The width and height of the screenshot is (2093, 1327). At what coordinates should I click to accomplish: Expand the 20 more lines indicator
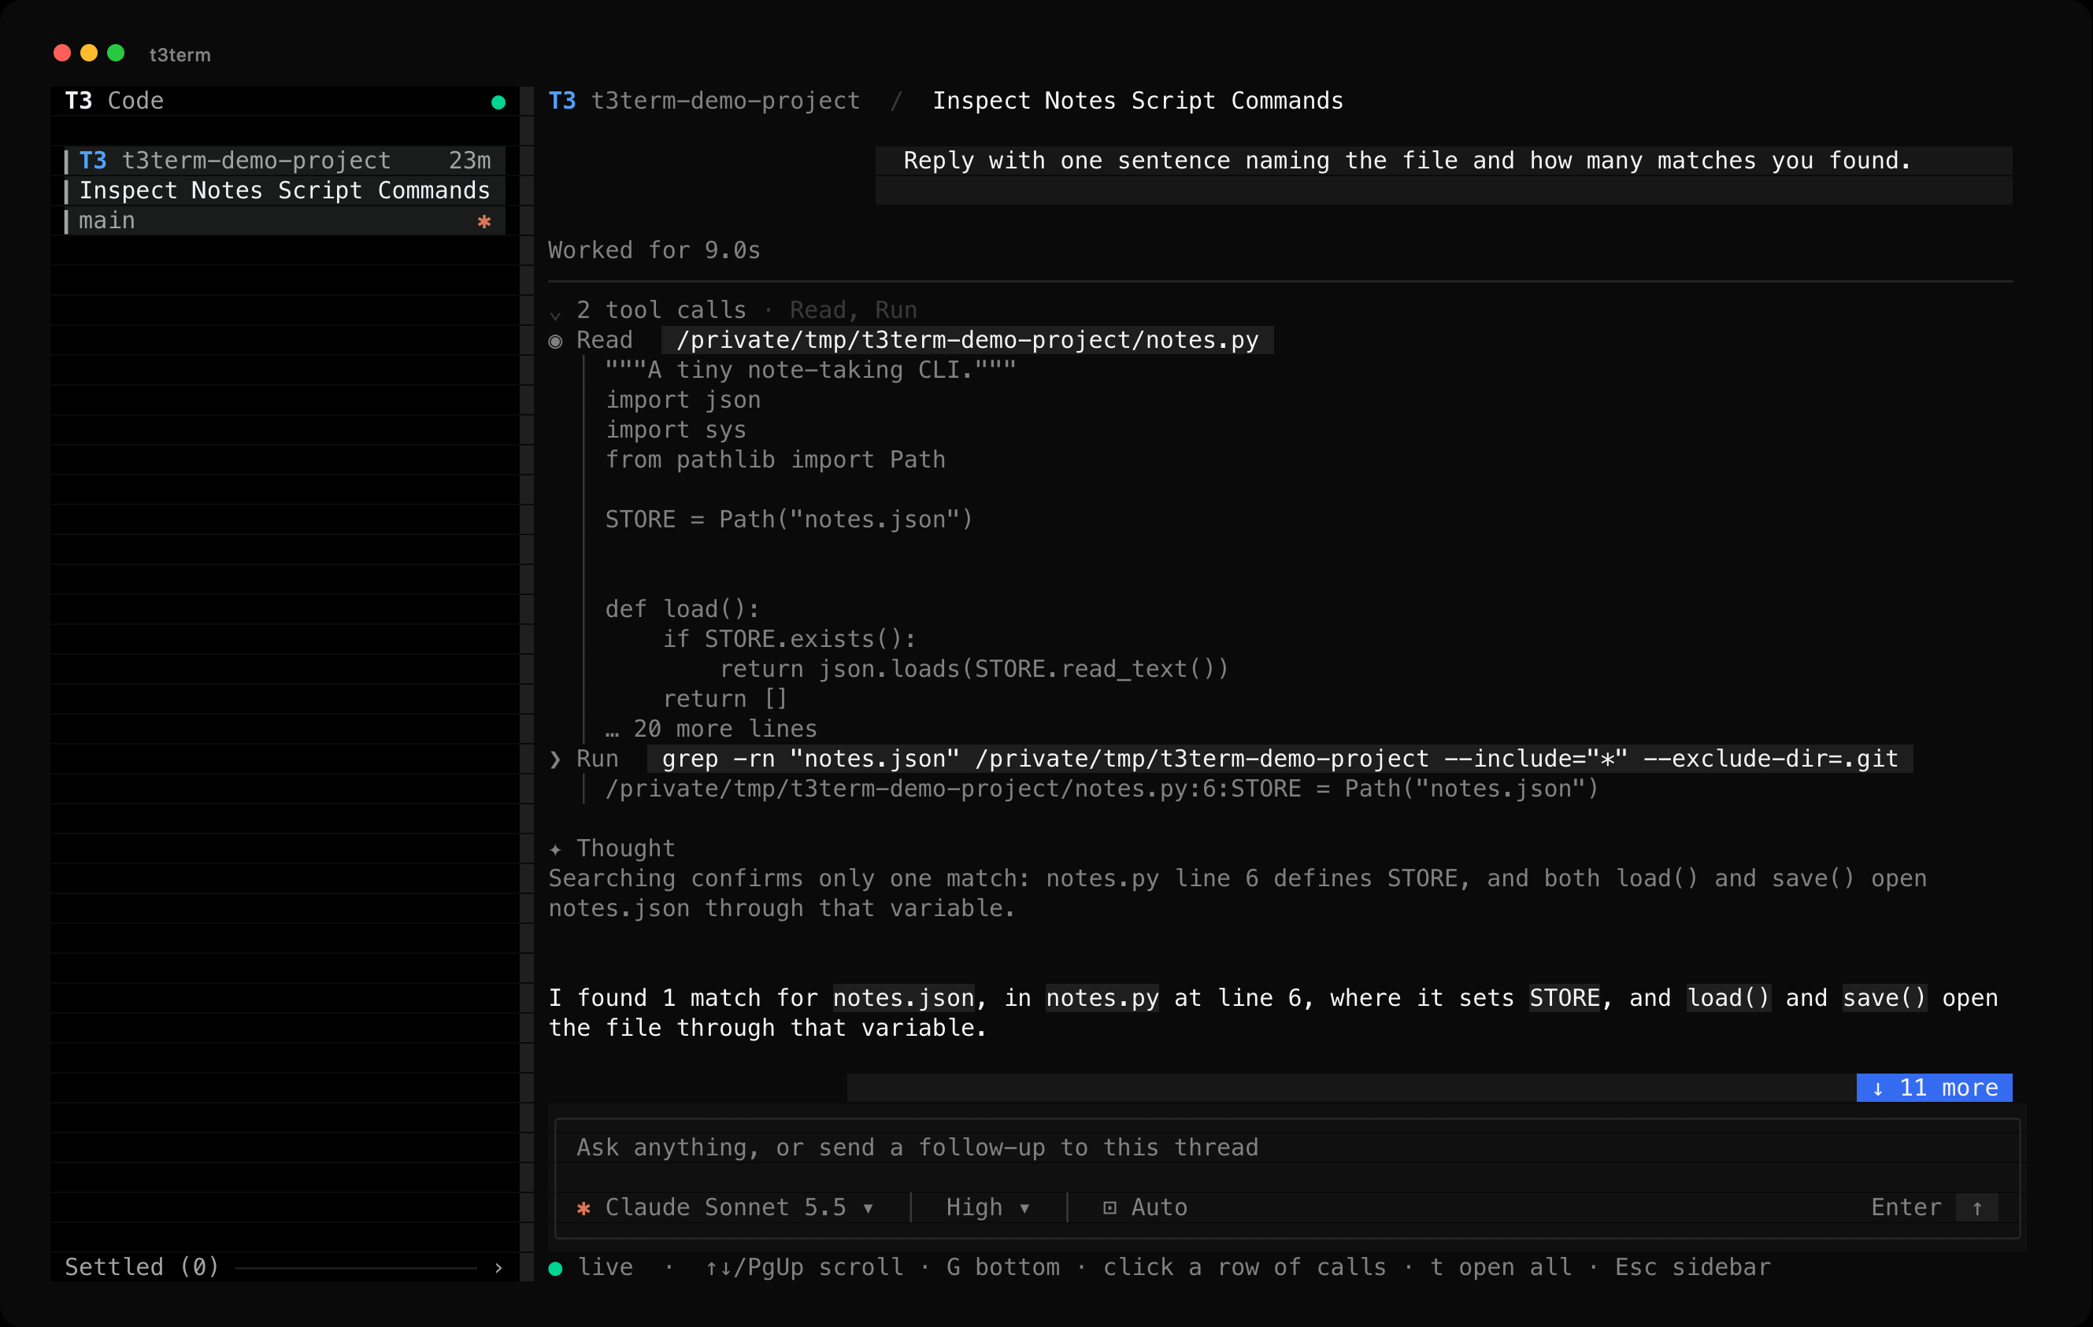pyautogui.click(x=711, y=728)
